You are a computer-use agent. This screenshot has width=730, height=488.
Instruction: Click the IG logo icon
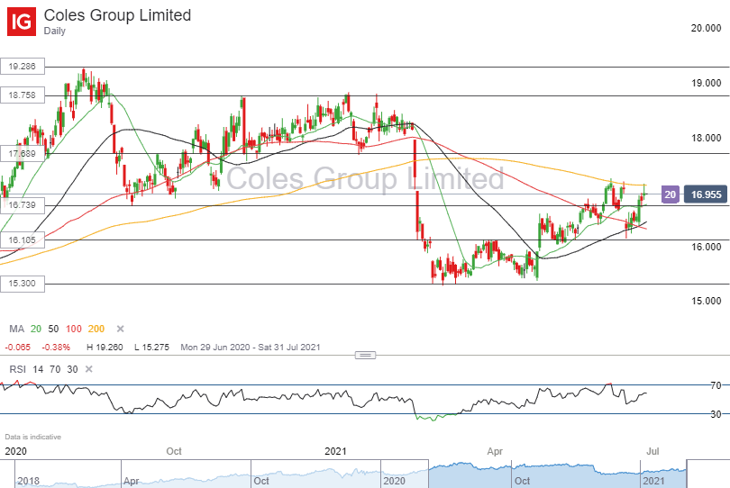pyautogui.click(x=22, y=22)
